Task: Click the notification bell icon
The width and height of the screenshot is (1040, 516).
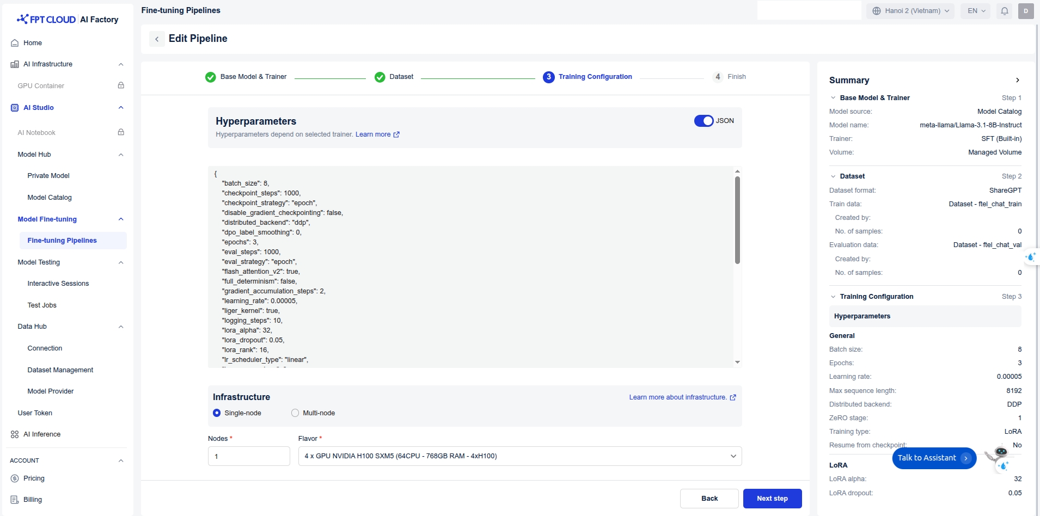Action: 1005,11
